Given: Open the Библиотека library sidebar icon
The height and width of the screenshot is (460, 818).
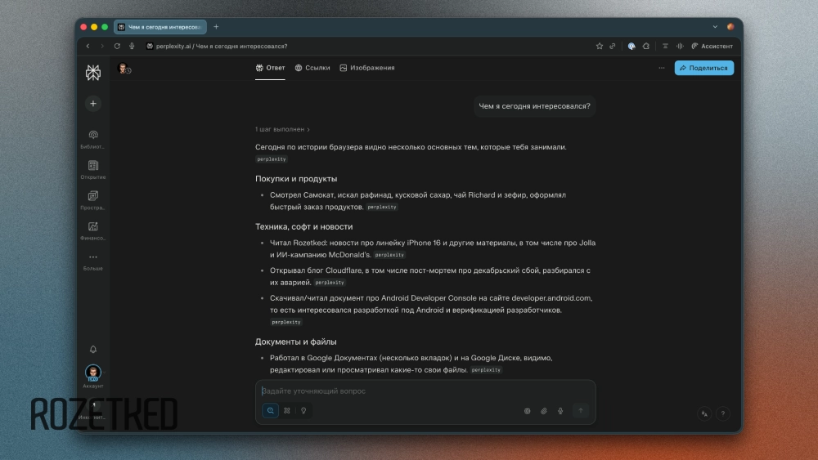Looking at the screenshot, I should 93,135.
